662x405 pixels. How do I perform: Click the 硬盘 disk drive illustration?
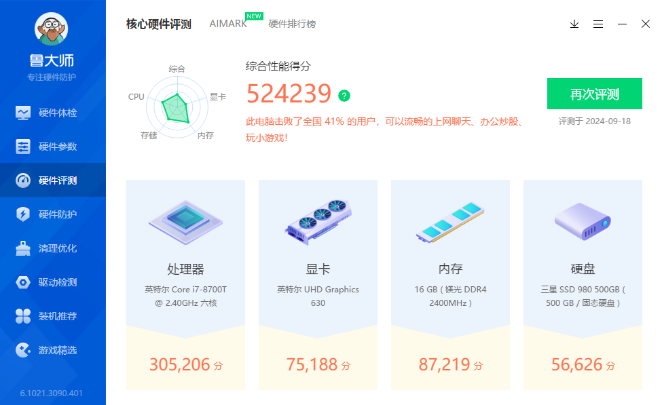[x=583, y=220]
